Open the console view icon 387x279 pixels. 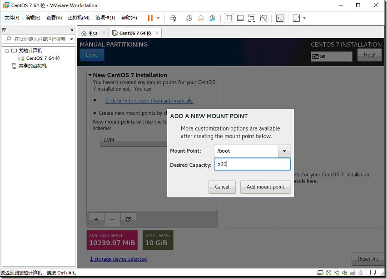[x=280, y=18]
